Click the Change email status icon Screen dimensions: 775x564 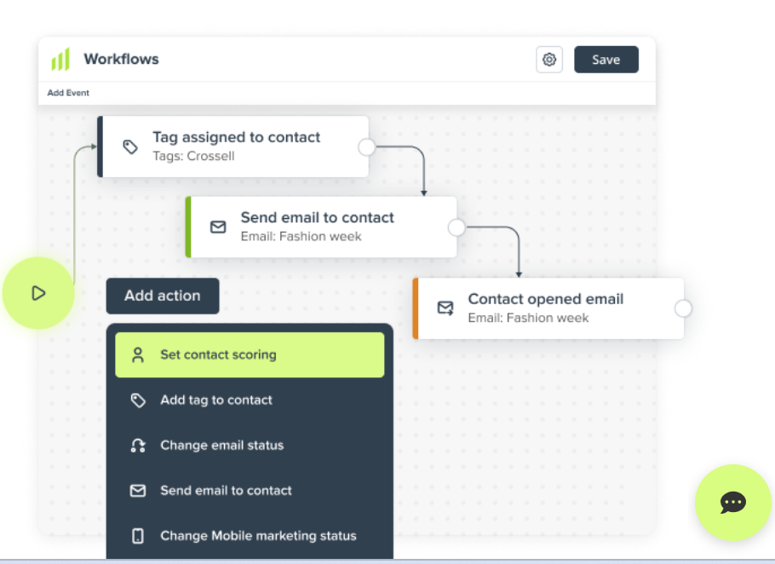coord(138,446)
